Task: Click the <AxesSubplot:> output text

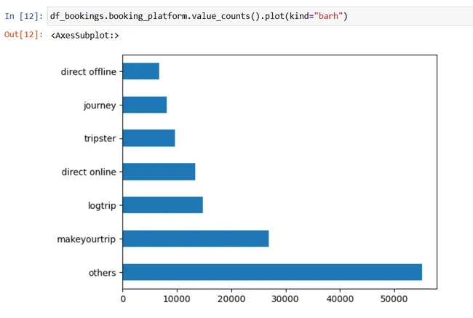Action: pyautogui.click(x=84, y=36)
